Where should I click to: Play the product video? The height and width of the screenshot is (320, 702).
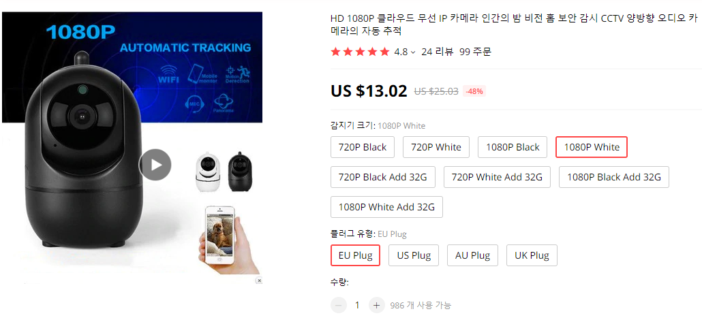click(155, 165)
